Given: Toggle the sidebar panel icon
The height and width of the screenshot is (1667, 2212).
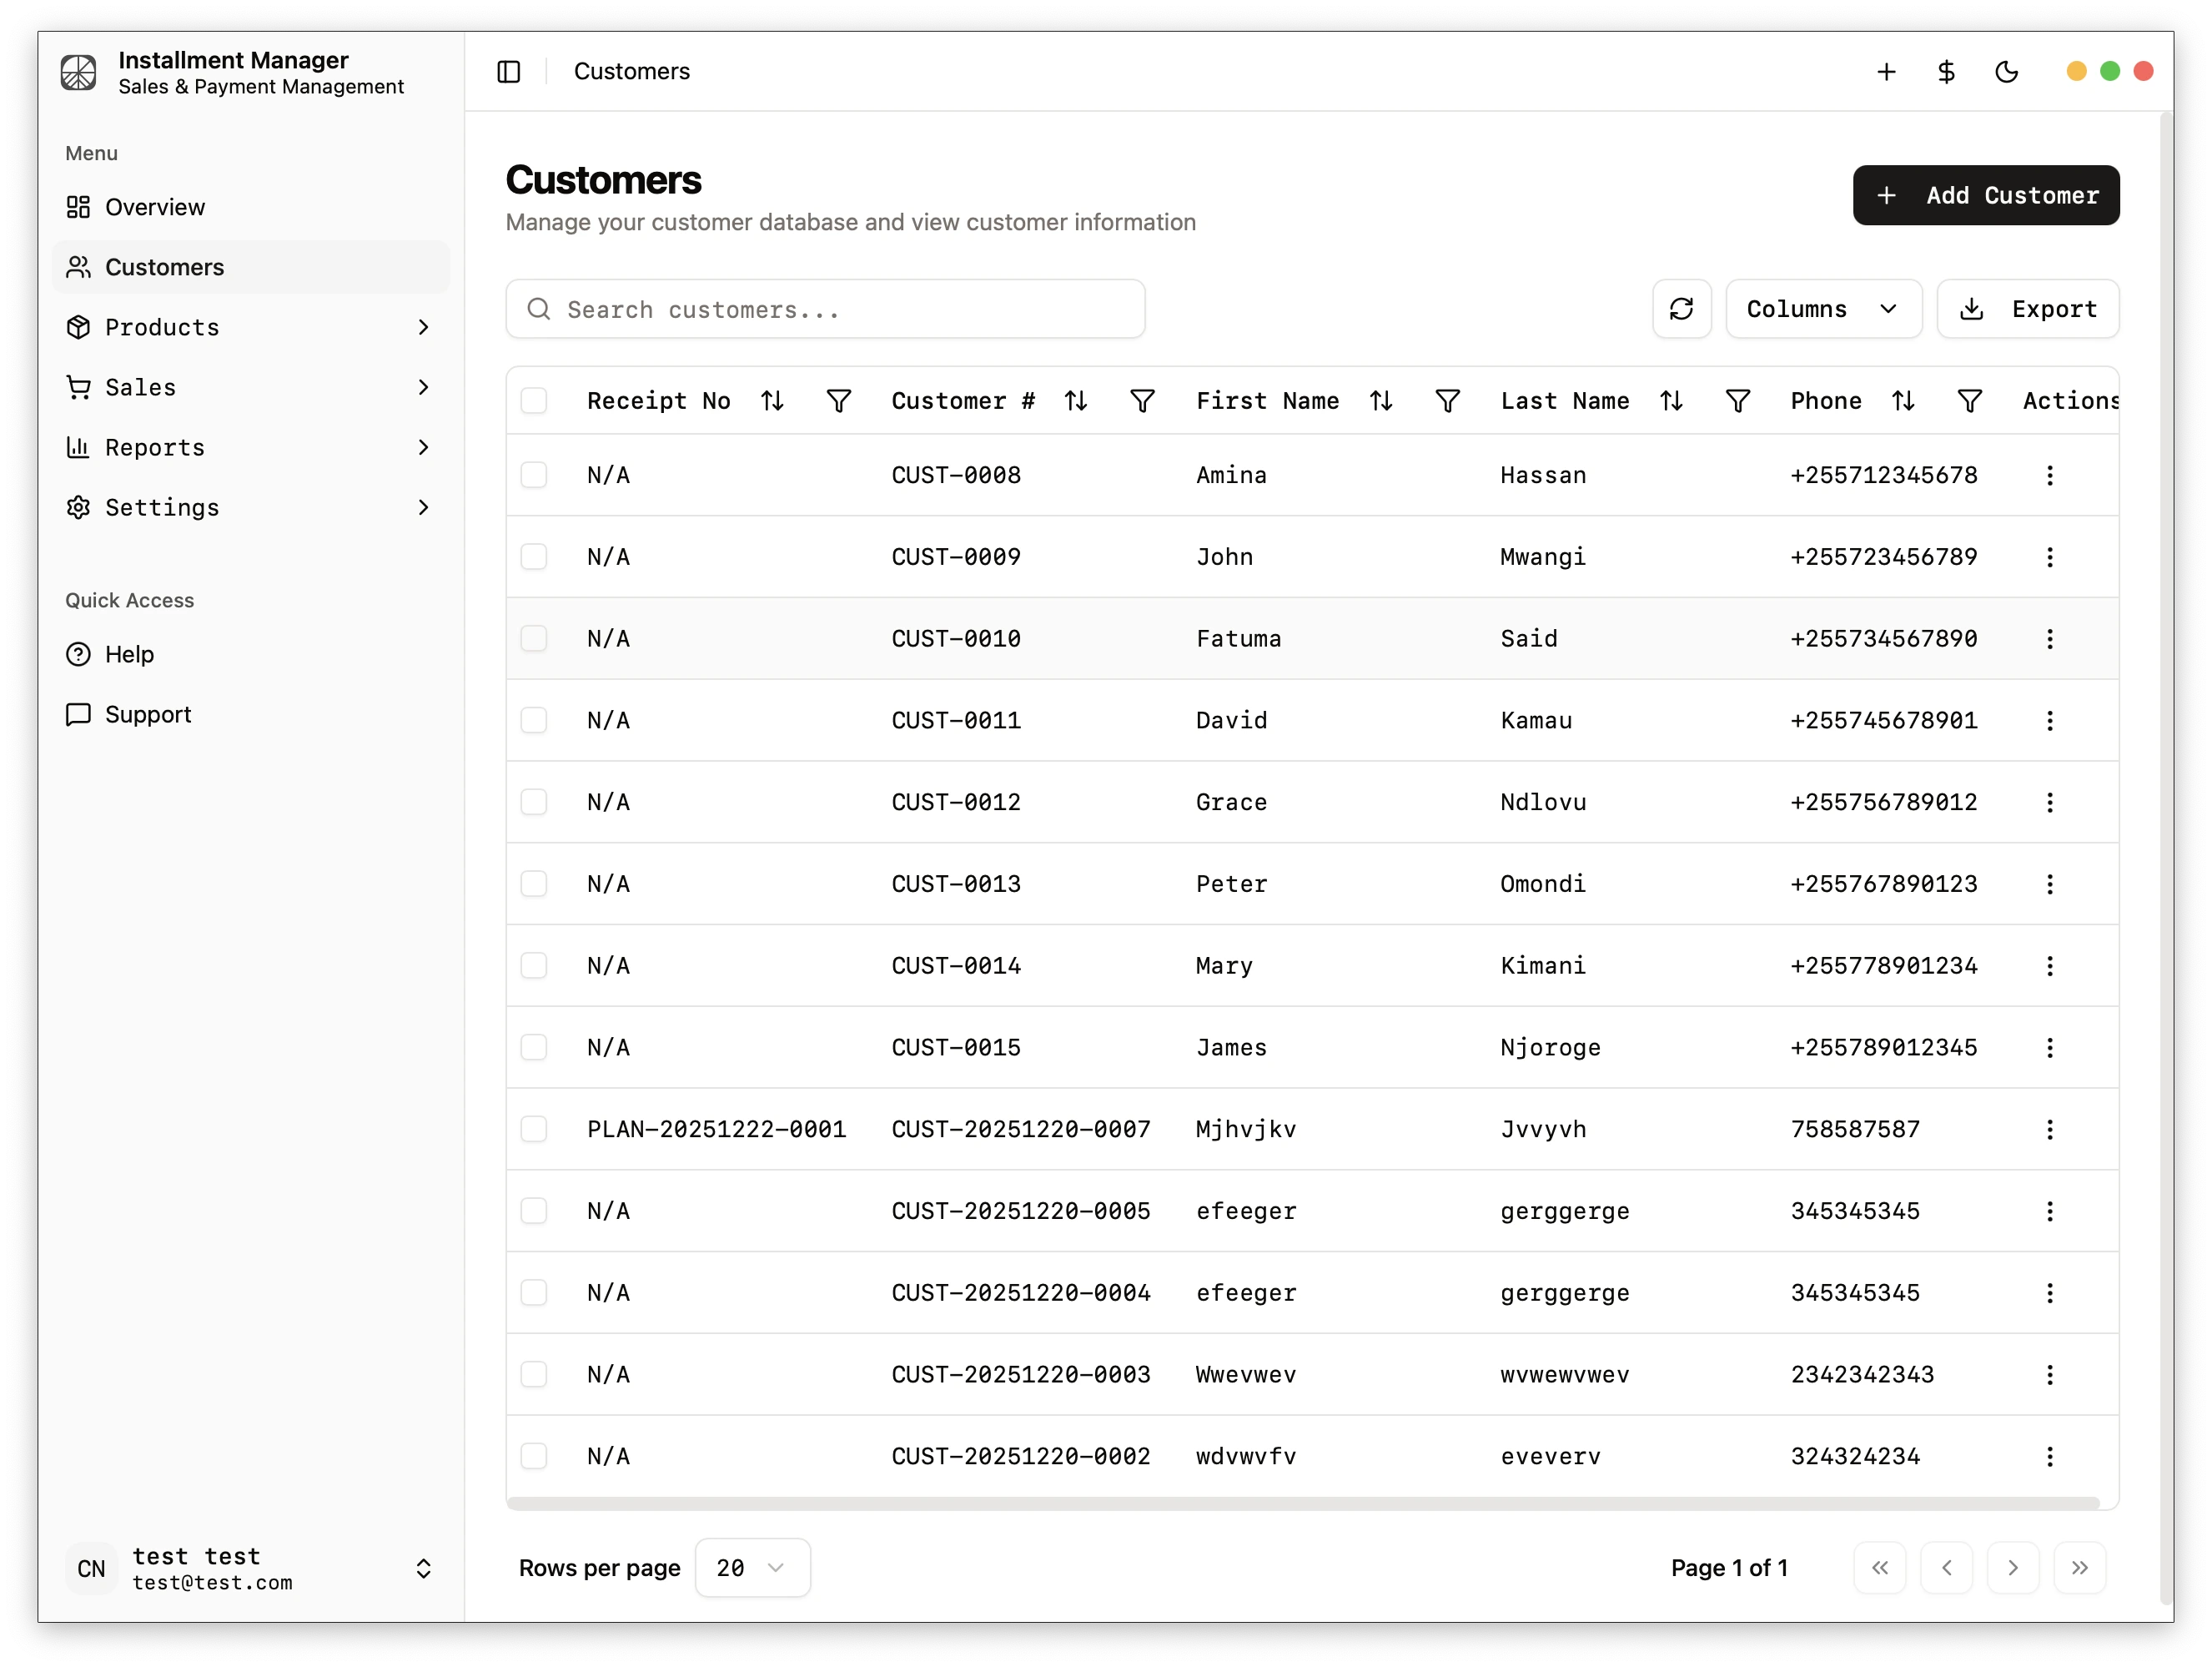Looking at the screenshot, I should 508,72.
